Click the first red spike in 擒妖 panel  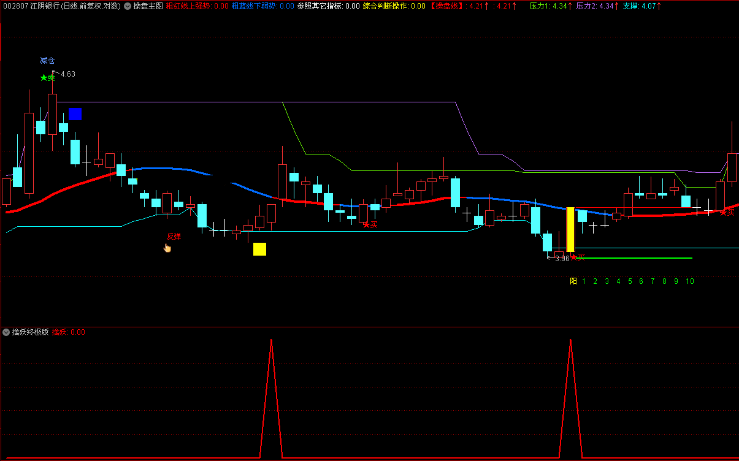pyautogui.click(x=270, y=398)
